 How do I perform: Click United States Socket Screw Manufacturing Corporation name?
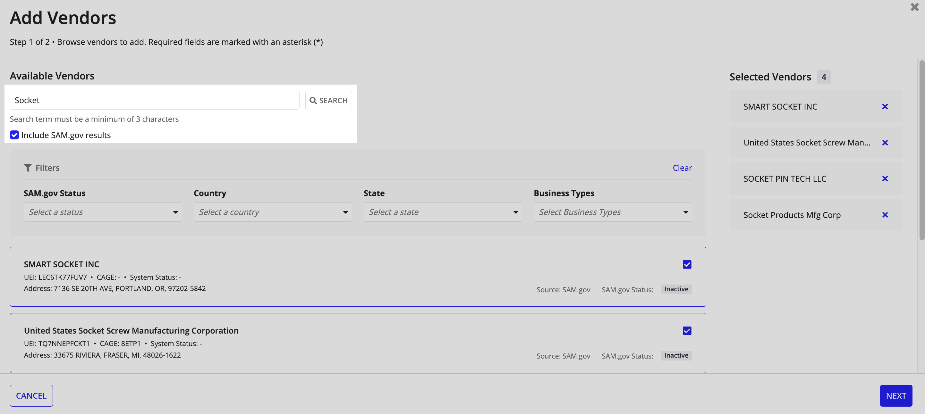click(x=131, y=331)
